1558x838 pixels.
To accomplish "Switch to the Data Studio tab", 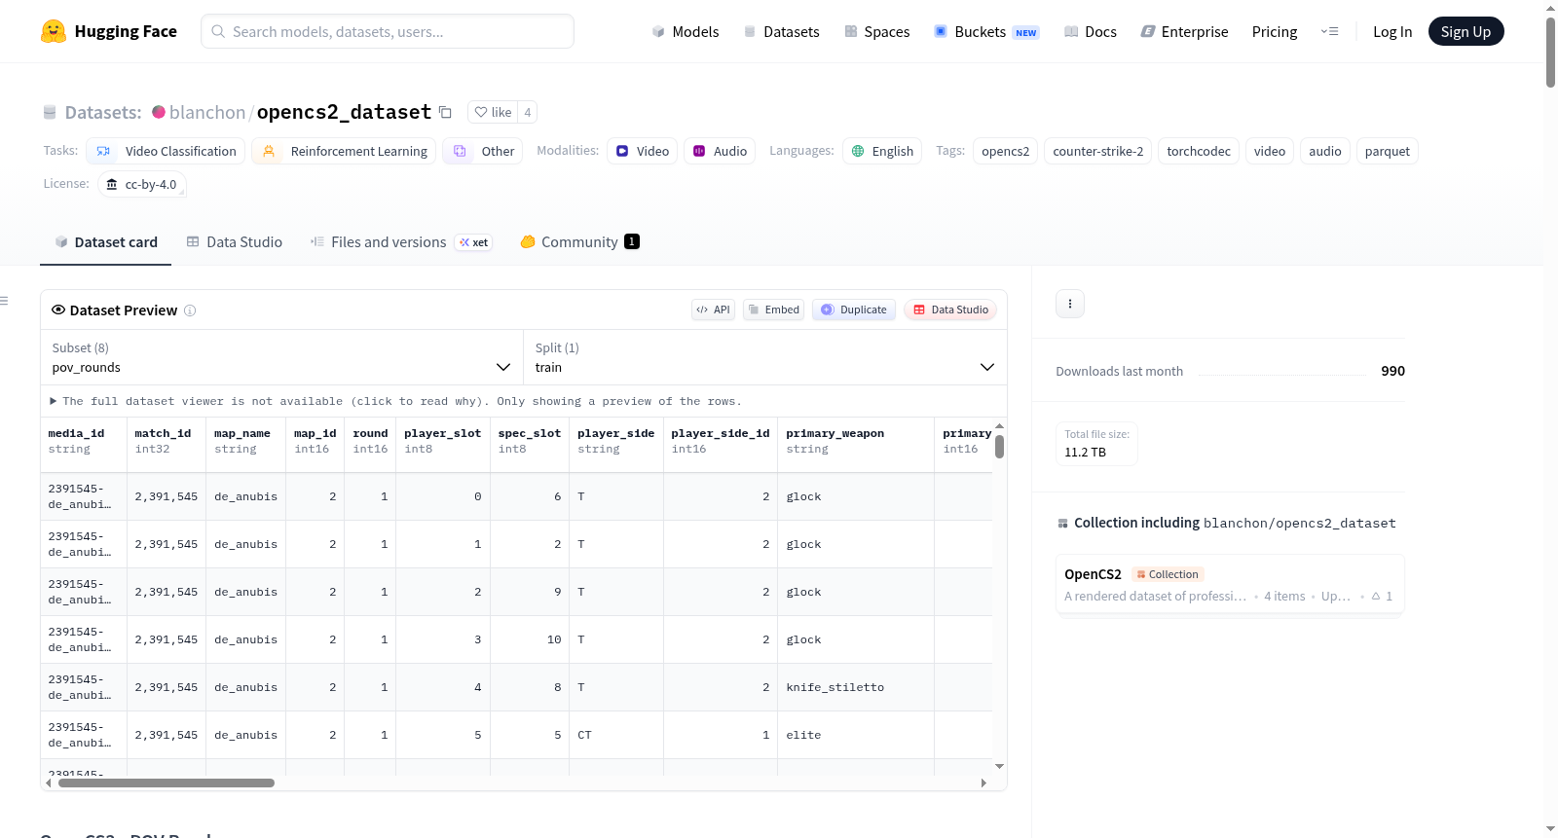I will click(235, 242).
